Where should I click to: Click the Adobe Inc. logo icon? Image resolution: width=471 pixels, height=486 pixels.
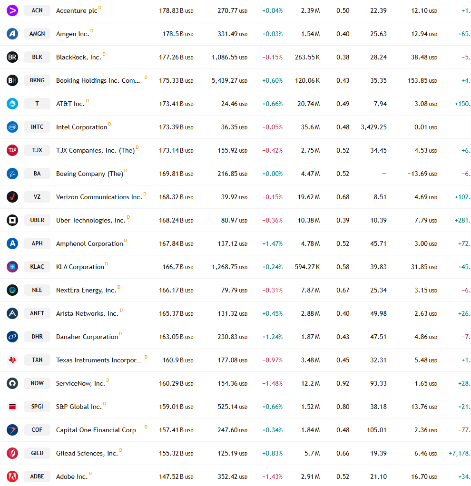coord(12,476)
